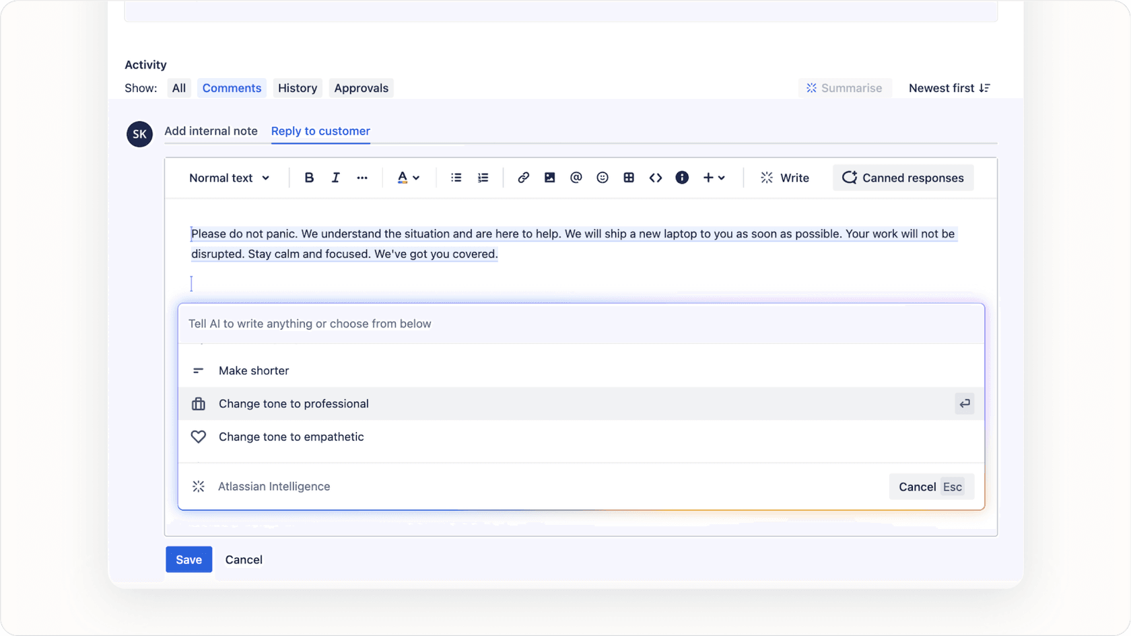Switch to Add internal note
This screenshot has height=636, width=1131.
[211, 131]
